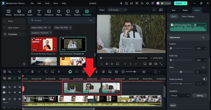Click the Close tooltip button on timeline
The height and width of the screenshot is (110, 211).
pos(92,101)
